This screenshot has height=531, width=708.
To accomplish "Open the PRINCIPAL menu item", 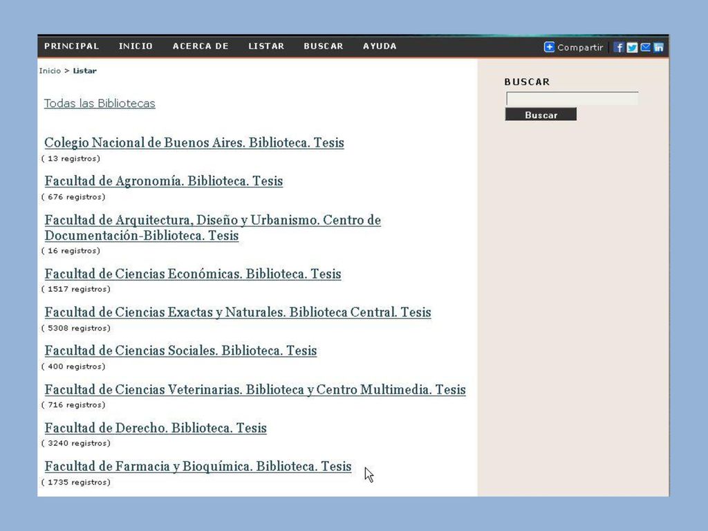I will point(71,46).
